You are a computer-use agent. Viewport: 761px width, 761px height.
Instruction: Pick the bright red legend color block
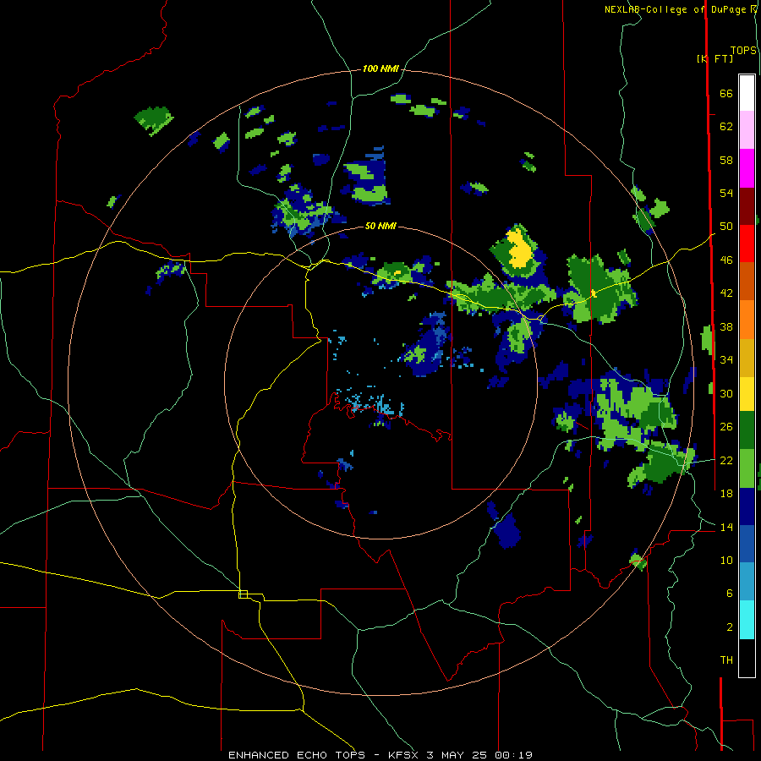(747, 244)
